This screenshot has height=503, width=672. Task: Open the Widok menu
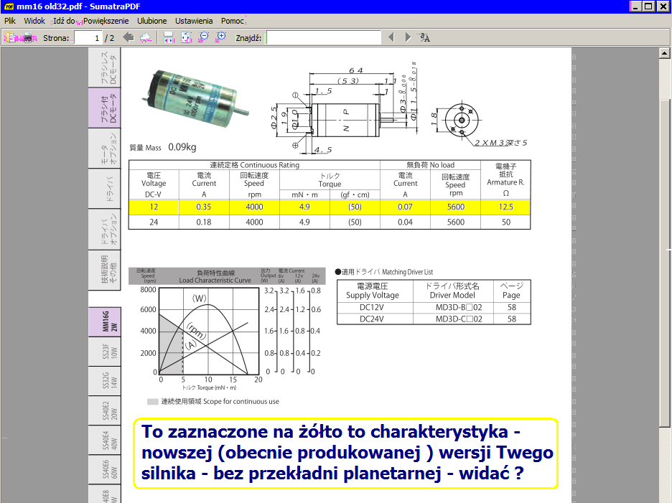click(x=34, y=21)
